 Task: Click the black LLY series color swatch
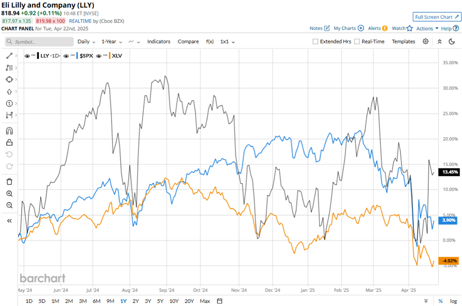click(38, 56)
